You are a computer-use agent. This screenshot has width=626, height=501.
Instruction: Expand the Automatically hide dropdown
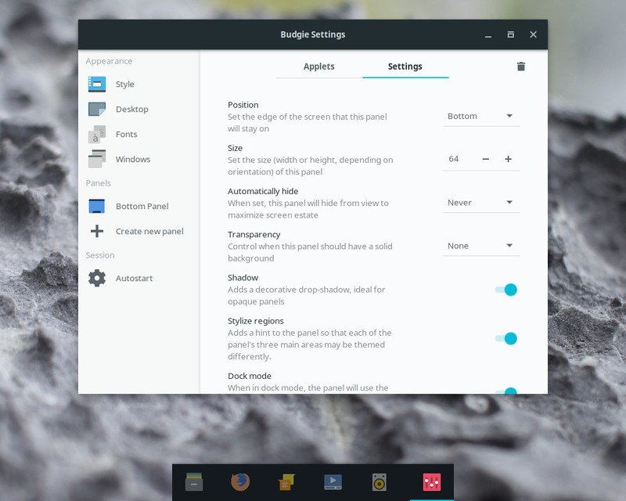point(480,203)
